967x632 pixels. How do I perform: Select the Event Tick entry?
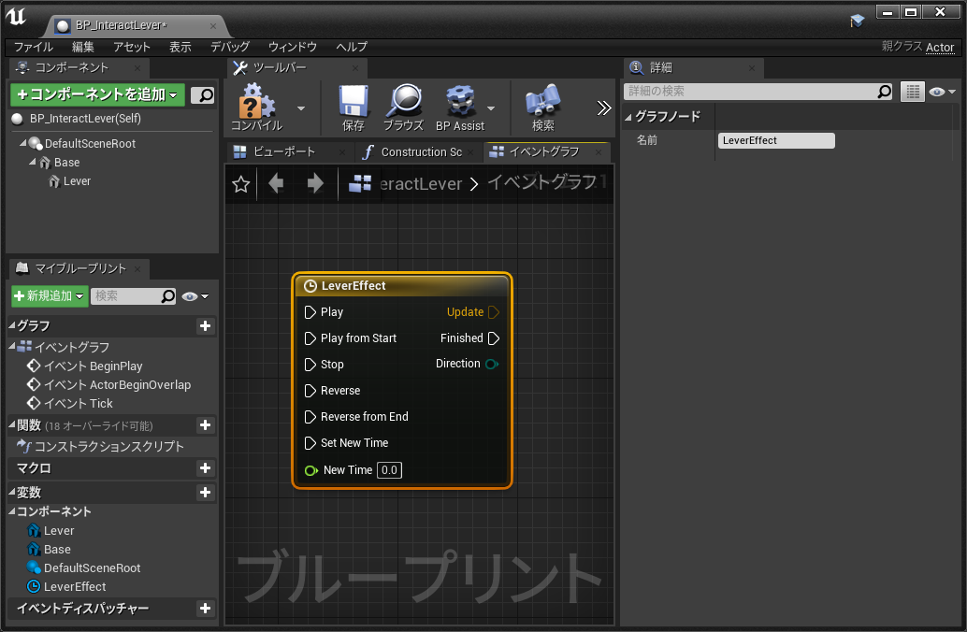pyautogui.click(x=79, y=403)
